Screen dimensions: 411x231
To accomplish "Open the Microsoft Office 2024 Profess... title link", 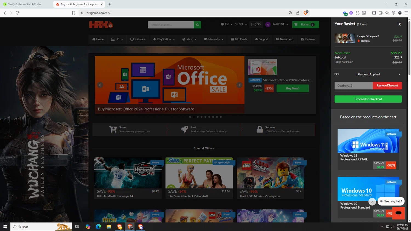I will (287, 80).
